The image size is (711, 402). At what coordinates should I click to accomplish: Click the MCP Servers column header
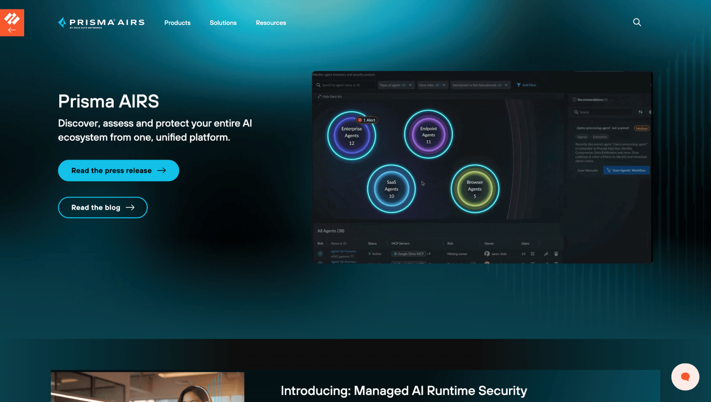click(x=401, y=243)
